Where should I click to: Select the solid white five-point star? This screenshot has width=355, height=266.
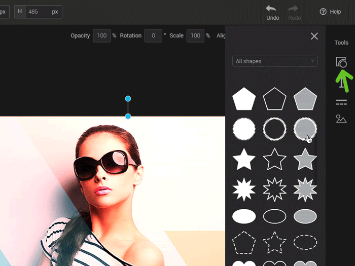pos(244,160)
